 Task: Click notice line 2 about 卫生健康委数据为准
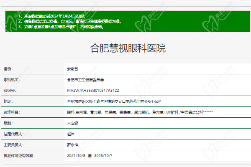(x=70, y=21)
